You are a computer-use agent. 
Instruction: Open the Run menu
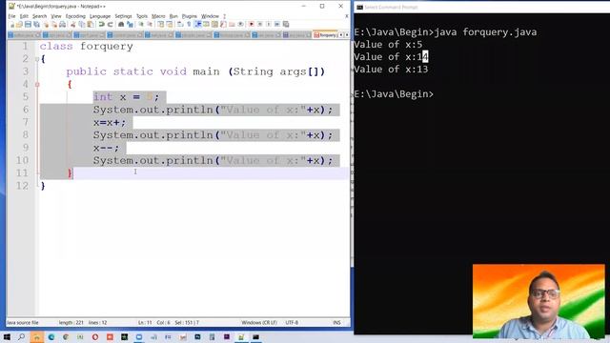(173, 16)
